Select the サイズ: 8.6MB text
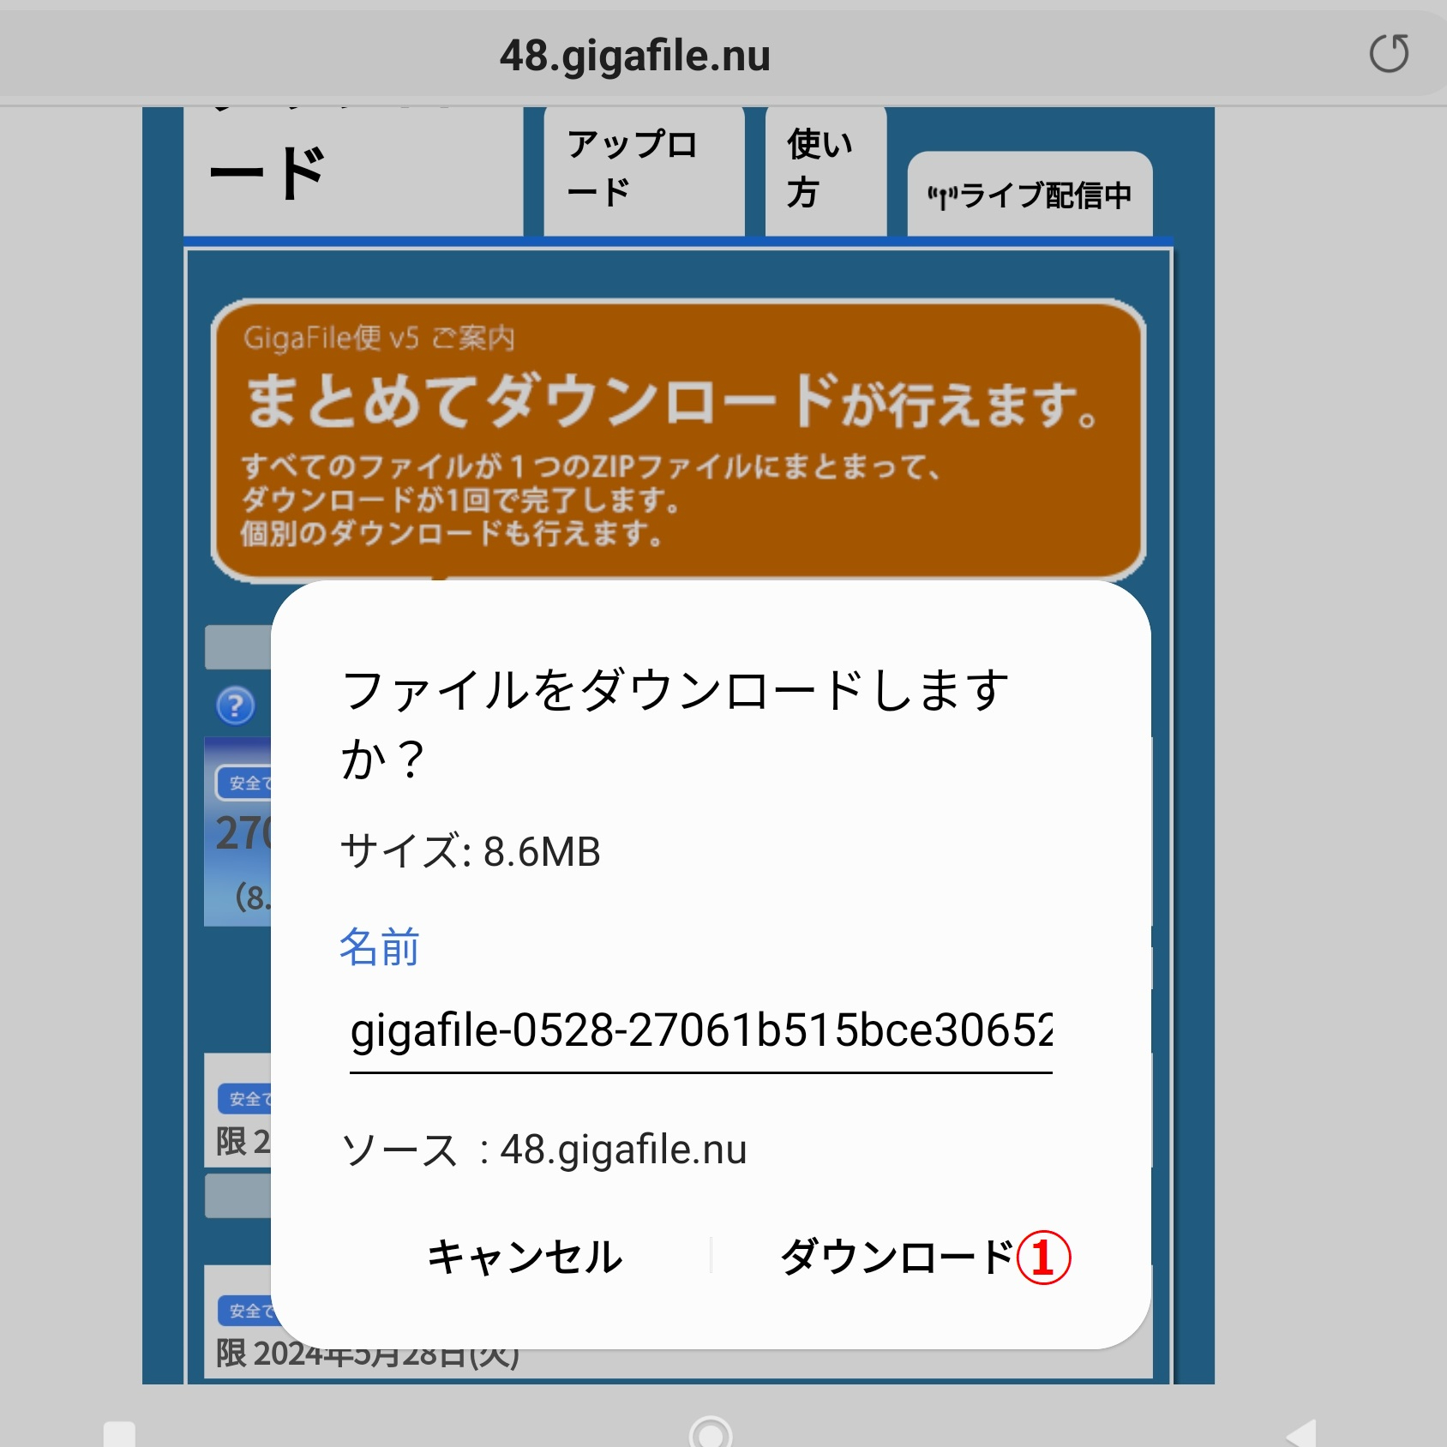 (471, 852)
